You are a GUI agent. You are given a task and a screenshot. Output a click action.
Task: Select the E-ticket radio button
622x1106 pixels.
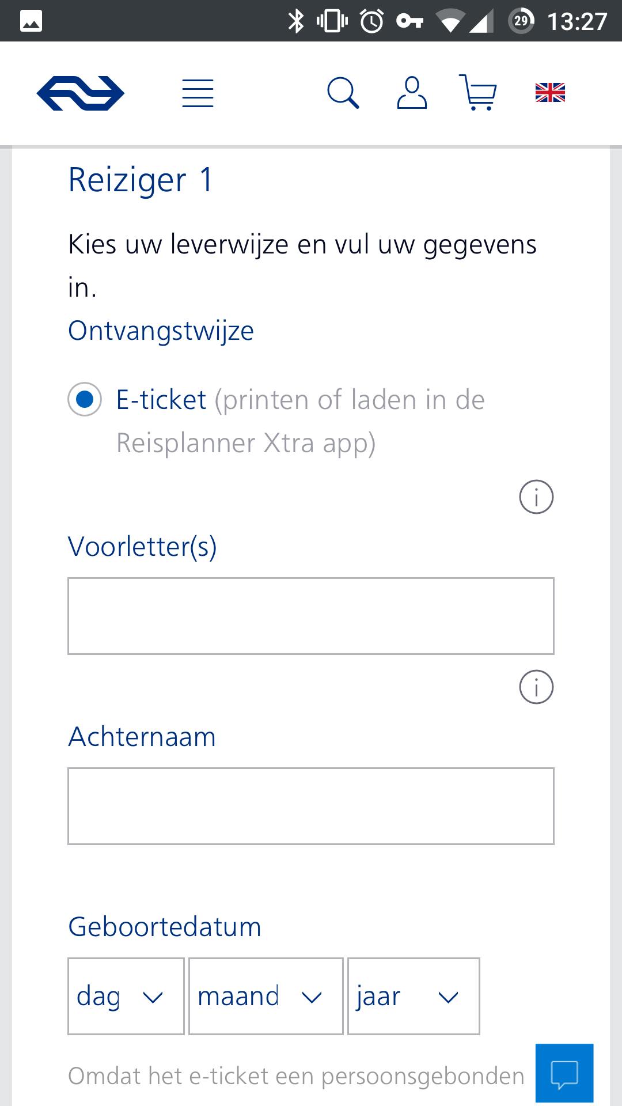tap(85, 399)
